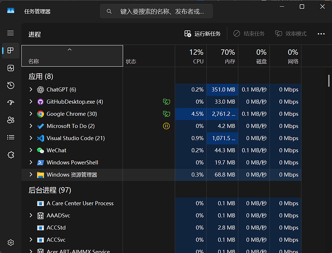332x253 pixels.
Task: Open the Users icon in sidebar
Action: coord(11,120)
